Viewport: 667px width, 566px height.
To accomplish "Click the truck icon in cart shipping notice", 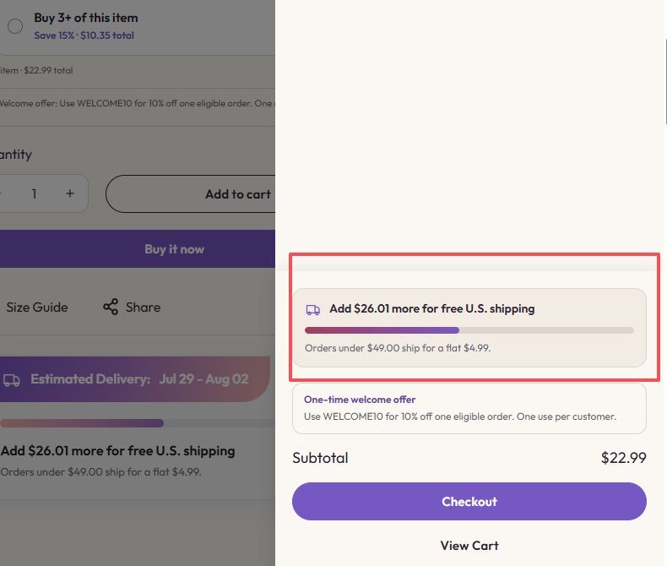I will 313,310.
